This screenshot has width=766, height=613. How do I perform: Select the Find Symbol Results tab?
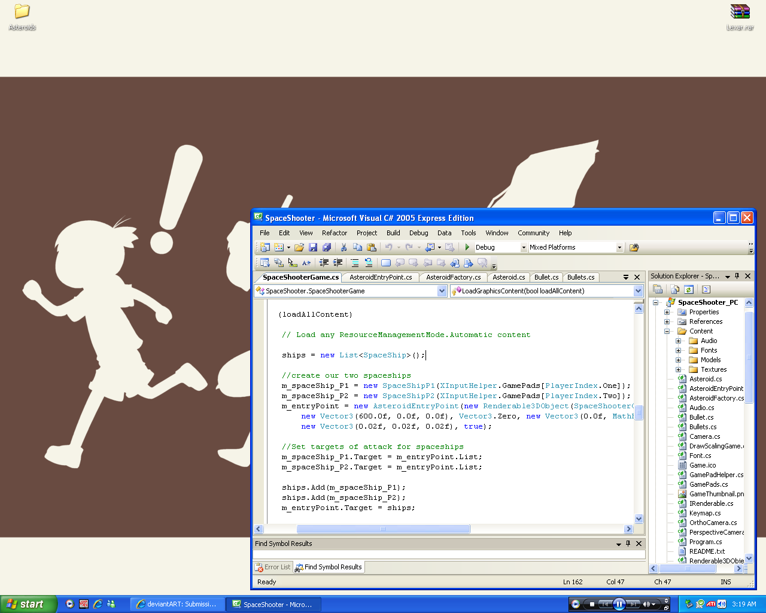(329, 567)
